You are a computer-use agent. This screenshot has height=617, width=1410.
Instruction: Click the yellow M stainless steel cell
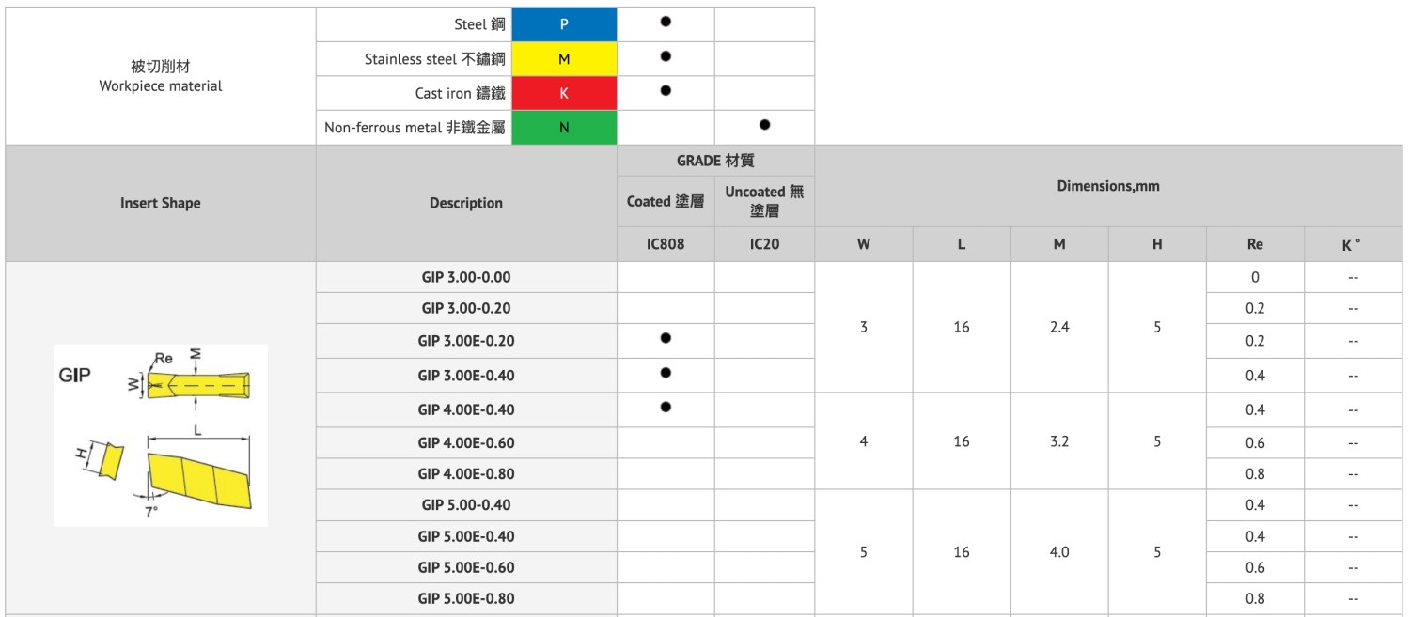click(x=564, y=59)
